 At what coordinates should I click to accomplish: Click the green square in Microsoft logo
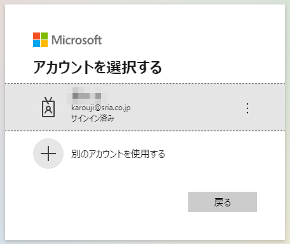44,36
